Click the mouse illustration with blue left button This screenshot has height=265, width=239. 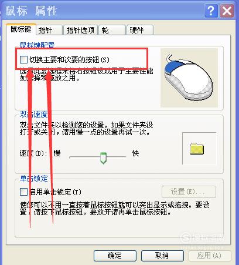point(189,78)
